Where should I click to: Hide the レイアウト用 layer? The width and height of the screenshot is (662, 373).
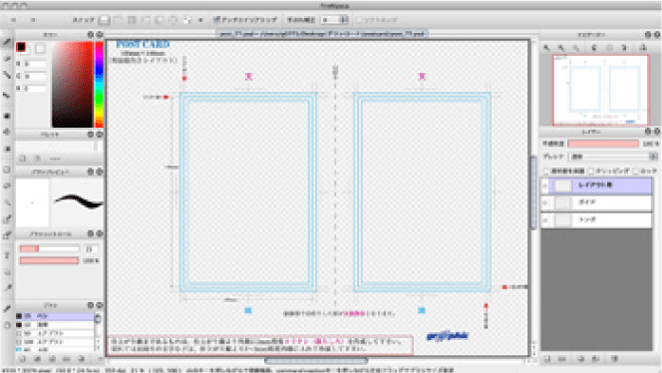(545, 186)
